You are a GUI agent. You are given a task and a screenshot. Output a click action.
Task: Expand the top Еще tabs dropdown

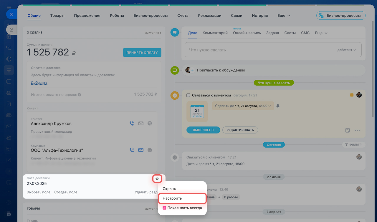[x=284, y=16]
